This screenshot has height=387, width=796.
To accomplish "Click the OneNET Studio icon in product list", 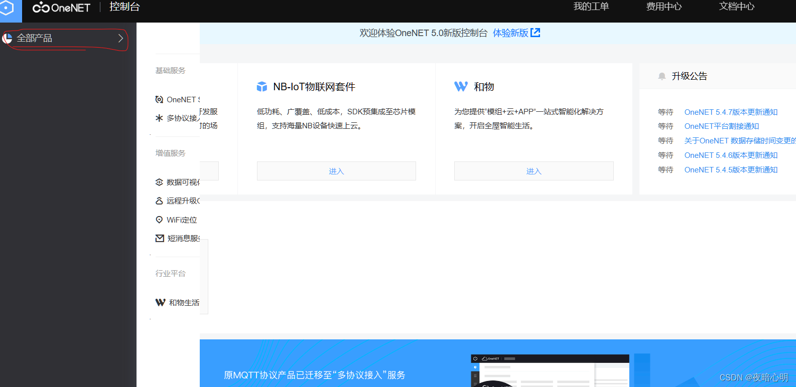I will 159,100.
